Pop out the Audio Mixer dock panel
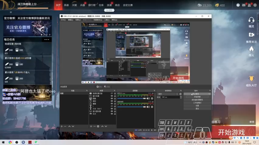Viewport: 259px width, 145px height. [x=154, y=91]
